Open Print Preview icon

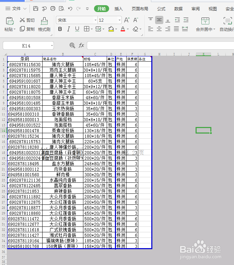(x=61, y=9)
